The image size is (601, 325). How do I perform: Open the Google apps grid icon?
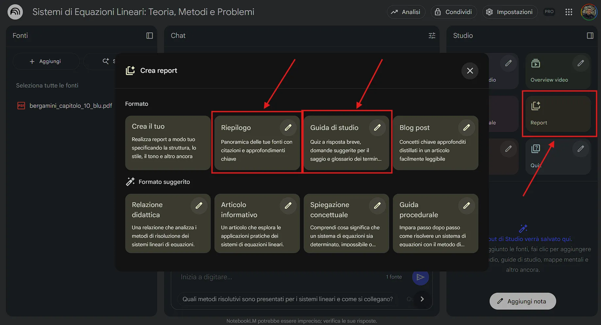point(569,12)
